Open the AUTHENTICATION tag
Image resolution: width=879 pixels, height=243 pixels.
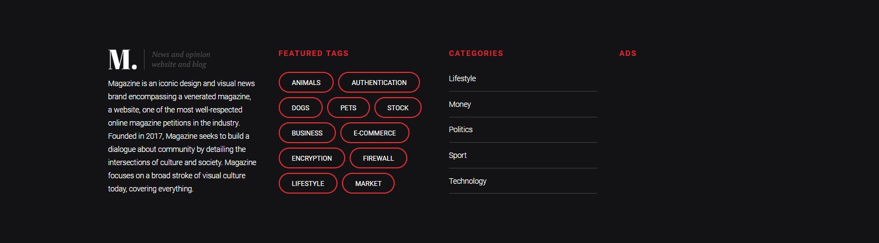coord(379,82)
